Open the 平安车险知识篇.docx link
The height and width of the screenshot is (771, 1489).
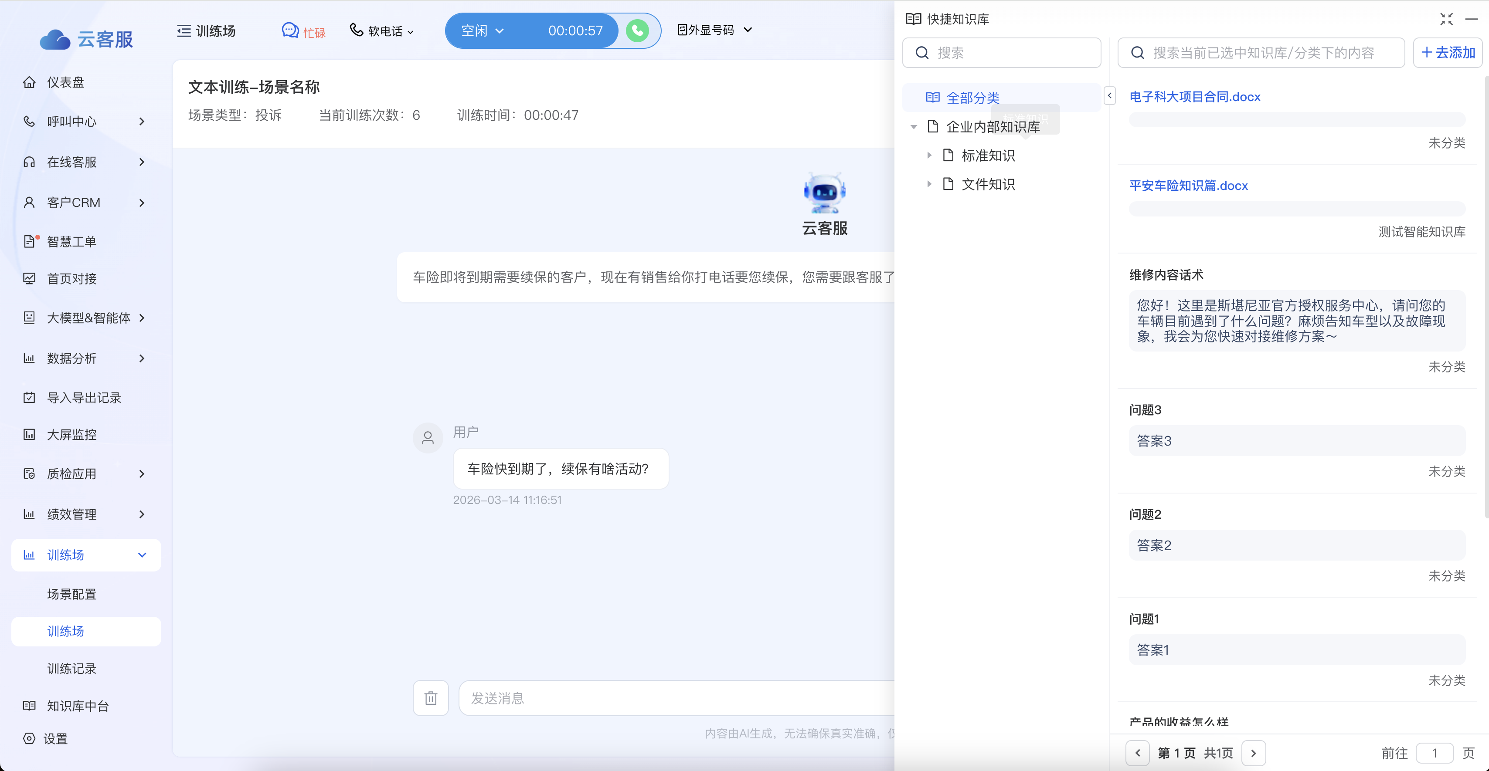click(x=1188, y=186)
